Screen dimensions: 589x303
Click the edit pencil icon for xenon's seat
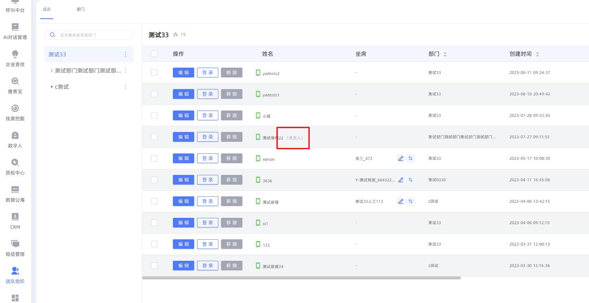(x=401, y=159)
